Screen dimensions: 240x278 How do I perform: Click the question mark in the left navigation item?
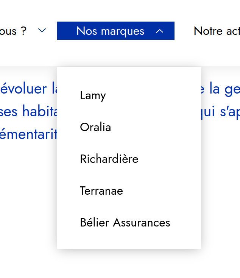24,31
